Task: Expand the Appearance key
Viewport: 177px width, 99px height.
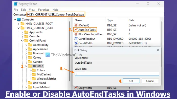Action: (26, 49)
